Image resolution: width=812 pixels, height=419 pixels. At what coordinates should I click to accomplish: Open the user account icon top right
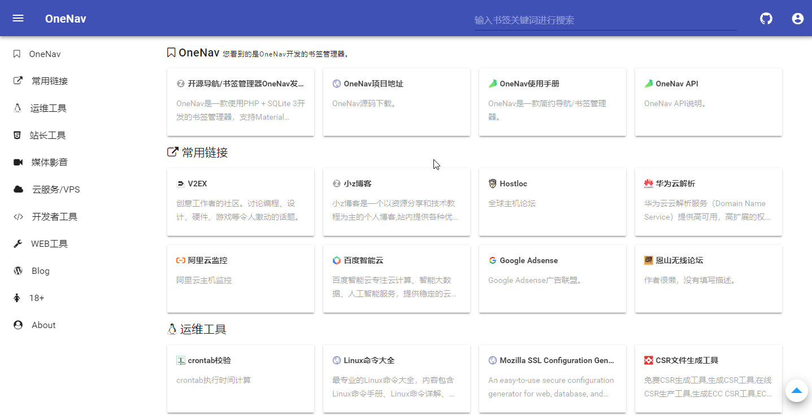[x=797, y=18]
